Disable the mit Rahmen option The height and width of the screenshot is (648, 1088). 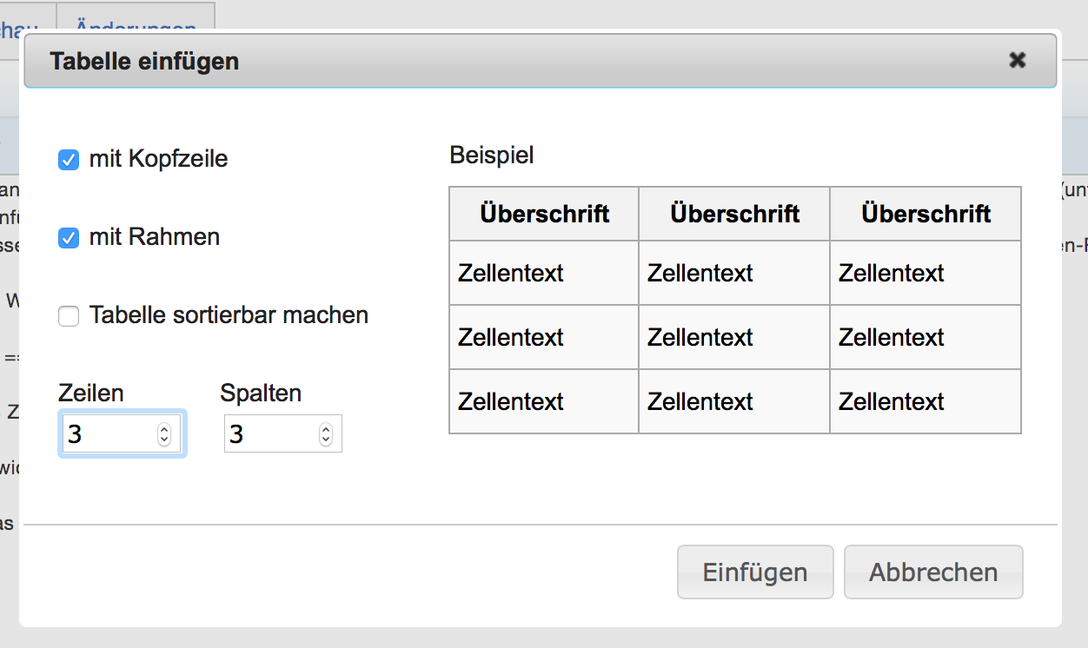(69, 237)
